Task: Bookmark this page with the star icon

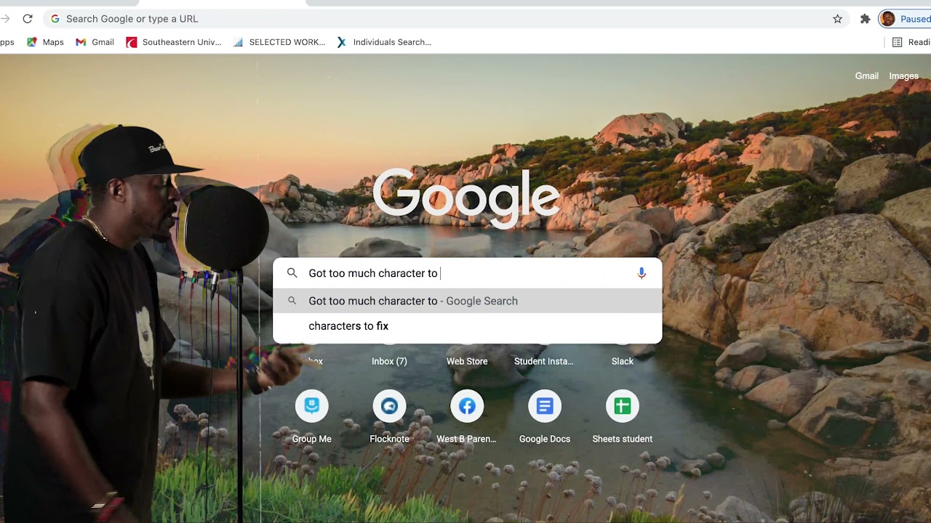Action: [837, 19]
